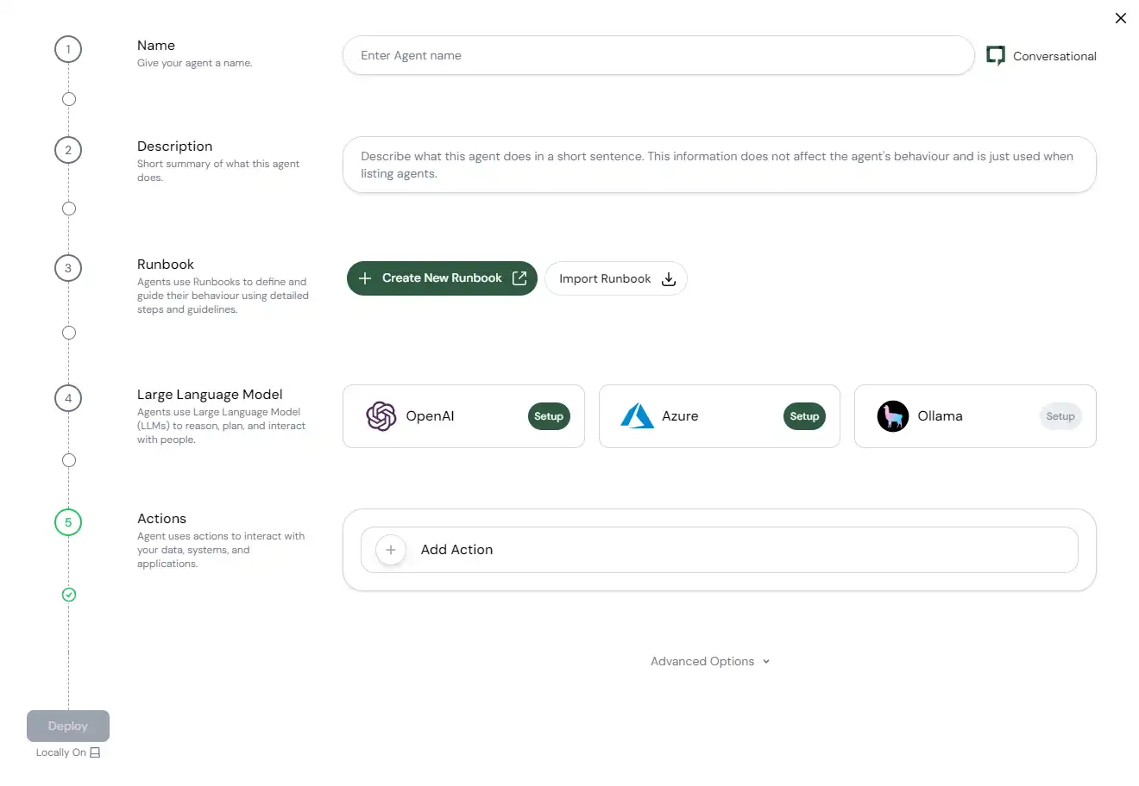
Task: Click the plus icon inside Add Action
Action: coord(390,549)
